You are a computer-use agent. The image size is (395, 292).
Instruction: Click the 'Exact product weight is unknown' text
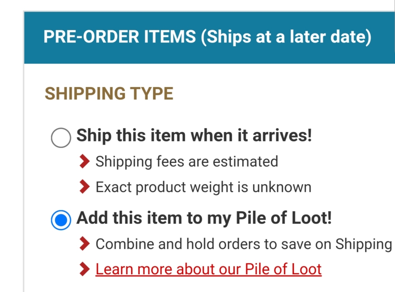pos(203,187)
